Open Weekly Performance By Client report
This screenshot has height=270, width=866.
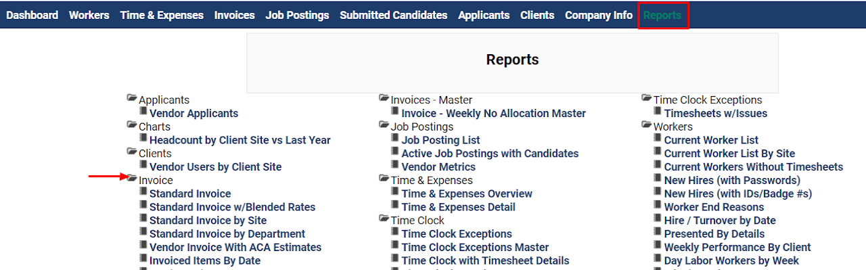(737, 248)
